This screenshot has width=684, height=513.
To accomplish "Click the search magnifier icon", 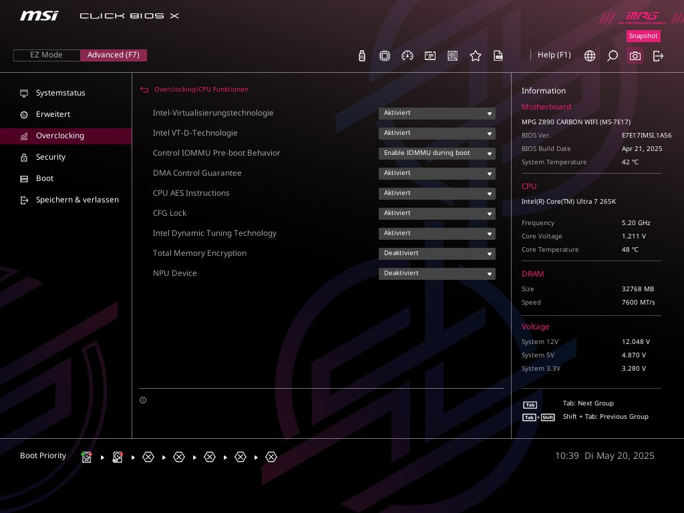I will [x=612, y=56].
